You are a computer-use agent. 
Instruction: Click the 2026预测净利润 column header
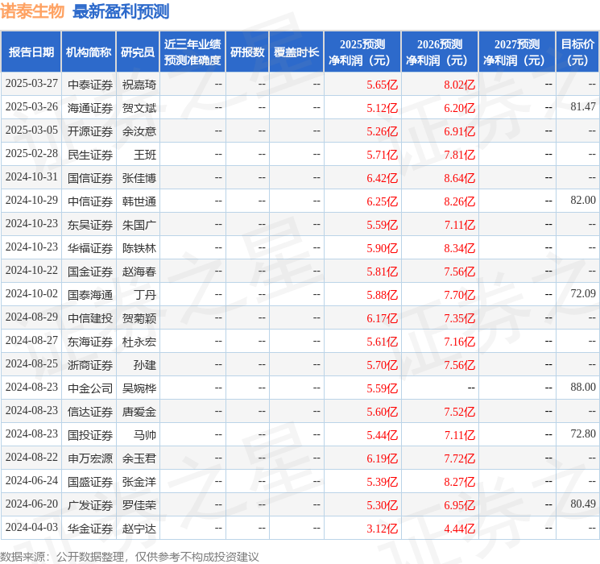(x=440, y=52)
